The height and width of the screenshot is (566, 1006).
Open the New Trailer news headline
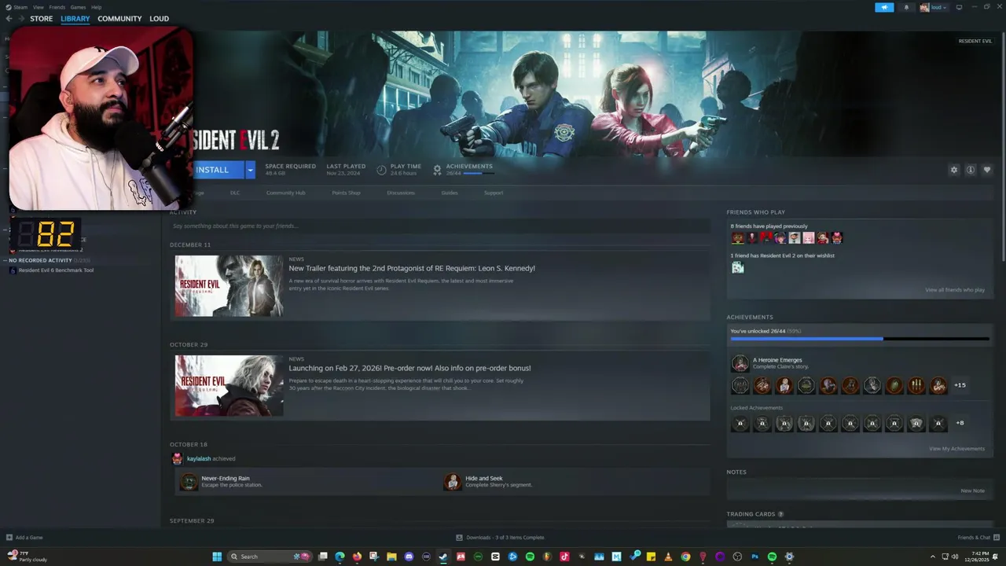[412, 268]
